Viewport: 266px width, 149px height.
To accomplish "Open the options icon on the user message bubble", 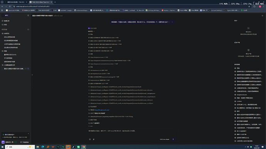I will [x=172, y=22].
